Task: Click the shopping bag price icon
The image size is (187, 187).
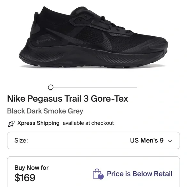Action: coord(98,174)
